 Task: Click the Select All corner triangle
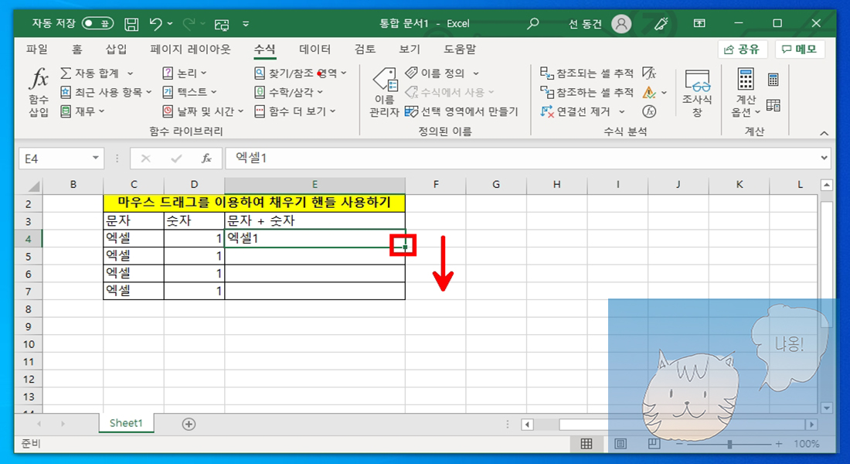(33, 186)
